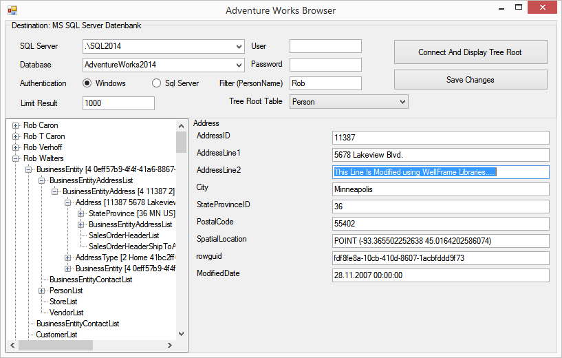
Task: Collapse the Address [11387 5678 Lakeview node
Action: 67,202
